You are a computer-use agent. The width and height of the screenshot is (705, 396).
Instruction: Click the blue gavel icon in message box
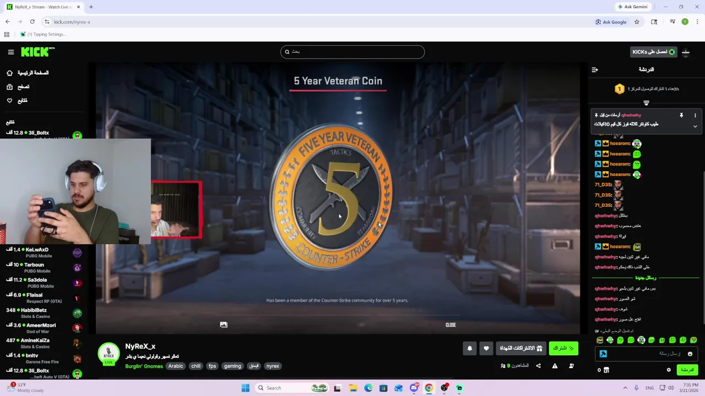coord(603,354)
